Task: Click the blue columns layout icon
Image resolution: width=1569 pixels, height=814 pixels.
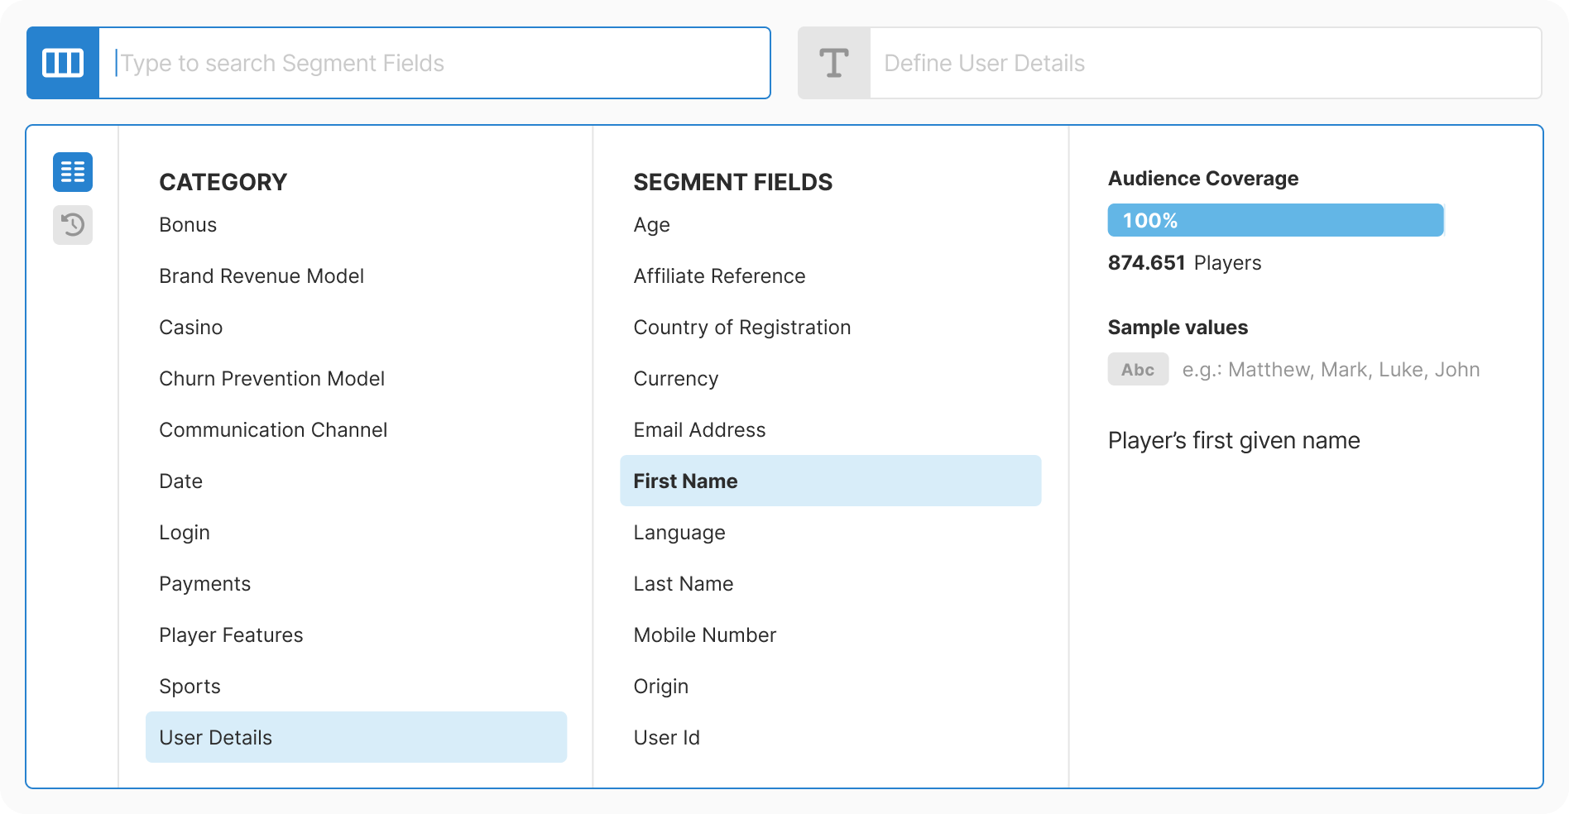Action: 62,62
